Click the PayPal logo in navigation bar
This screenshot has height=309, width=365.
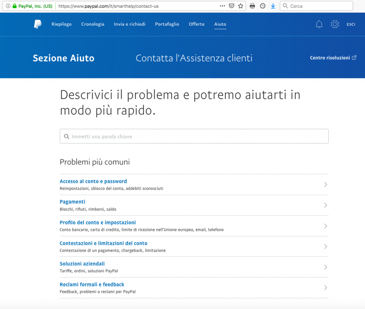coord(37,24)
